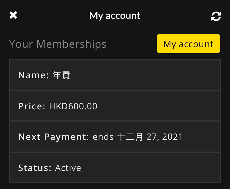Open the yellow My account button
The image size is (230, 189).
click(188, 44)
